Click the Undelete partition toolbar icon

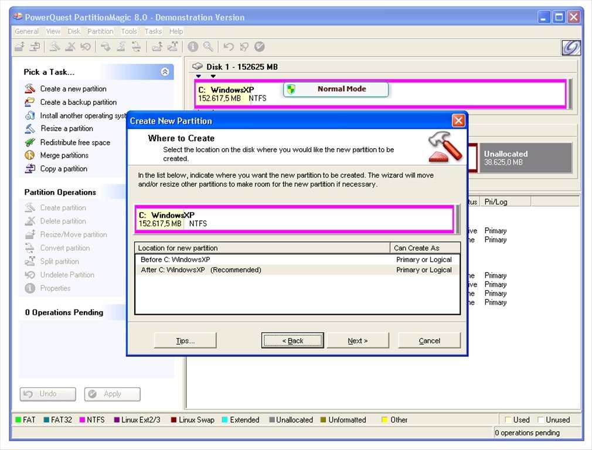pyautogui.click(x=86, y=47)
